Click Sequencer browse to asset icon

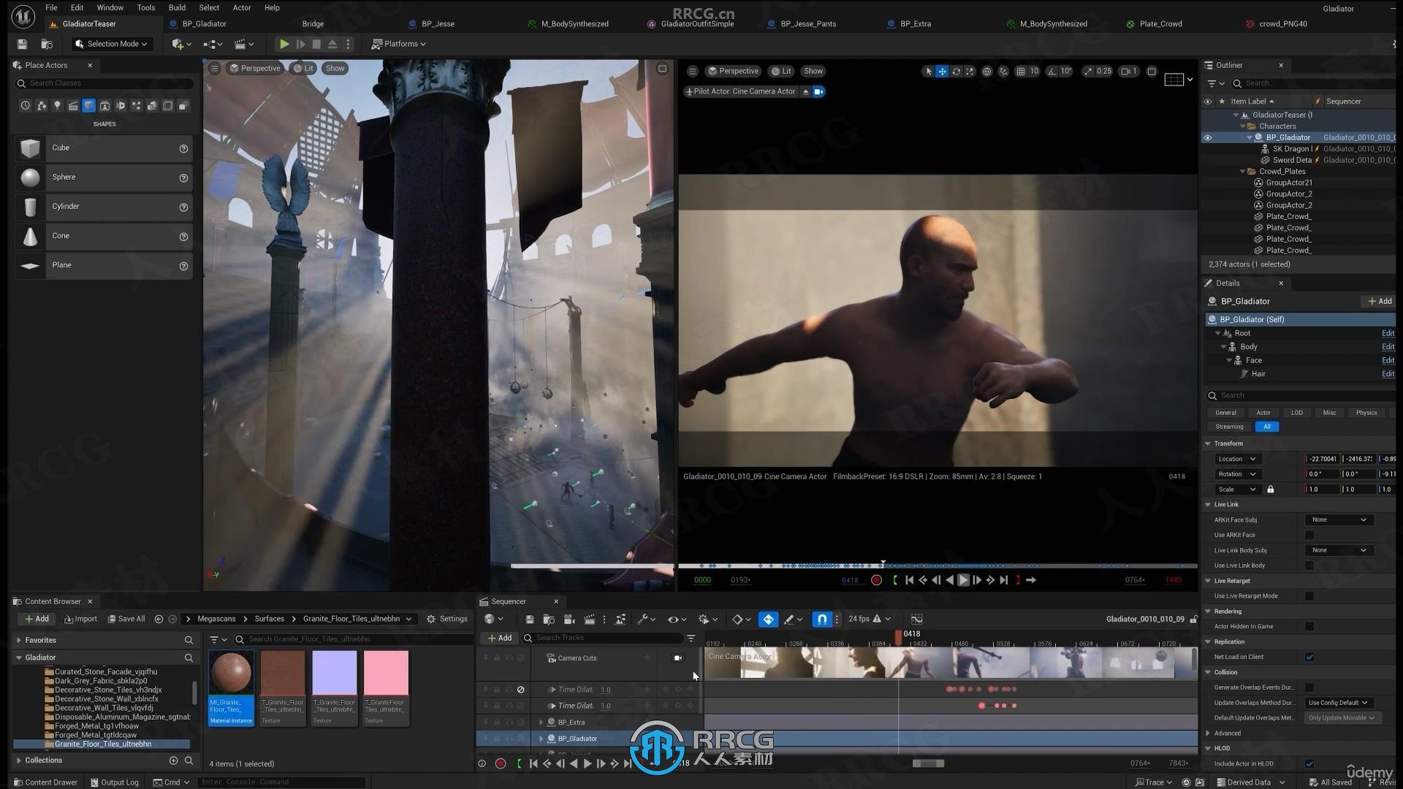coord(549,619)
